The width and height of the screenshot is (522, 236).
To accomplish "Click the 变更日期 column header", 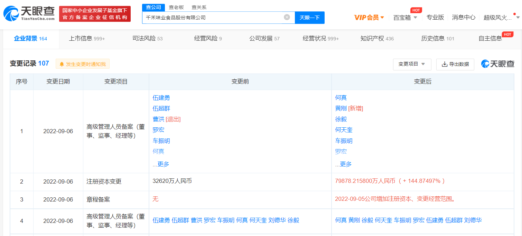I will coord(58,81).
